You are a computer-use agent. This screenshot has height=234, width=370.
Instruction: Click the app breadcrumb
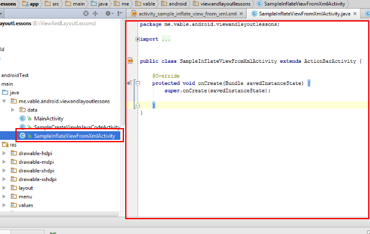click(x=30, y=4)
